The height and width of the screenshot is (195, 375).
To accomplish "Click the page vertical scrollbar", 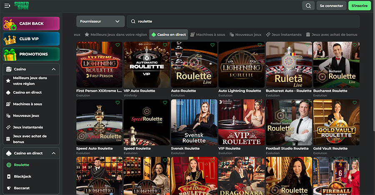I will 373,66.
